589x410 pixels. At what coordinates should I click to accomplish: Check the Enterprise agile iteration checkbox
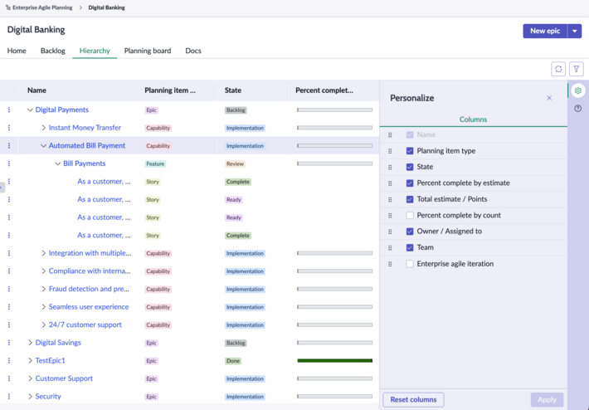click(x=410, y=264)
